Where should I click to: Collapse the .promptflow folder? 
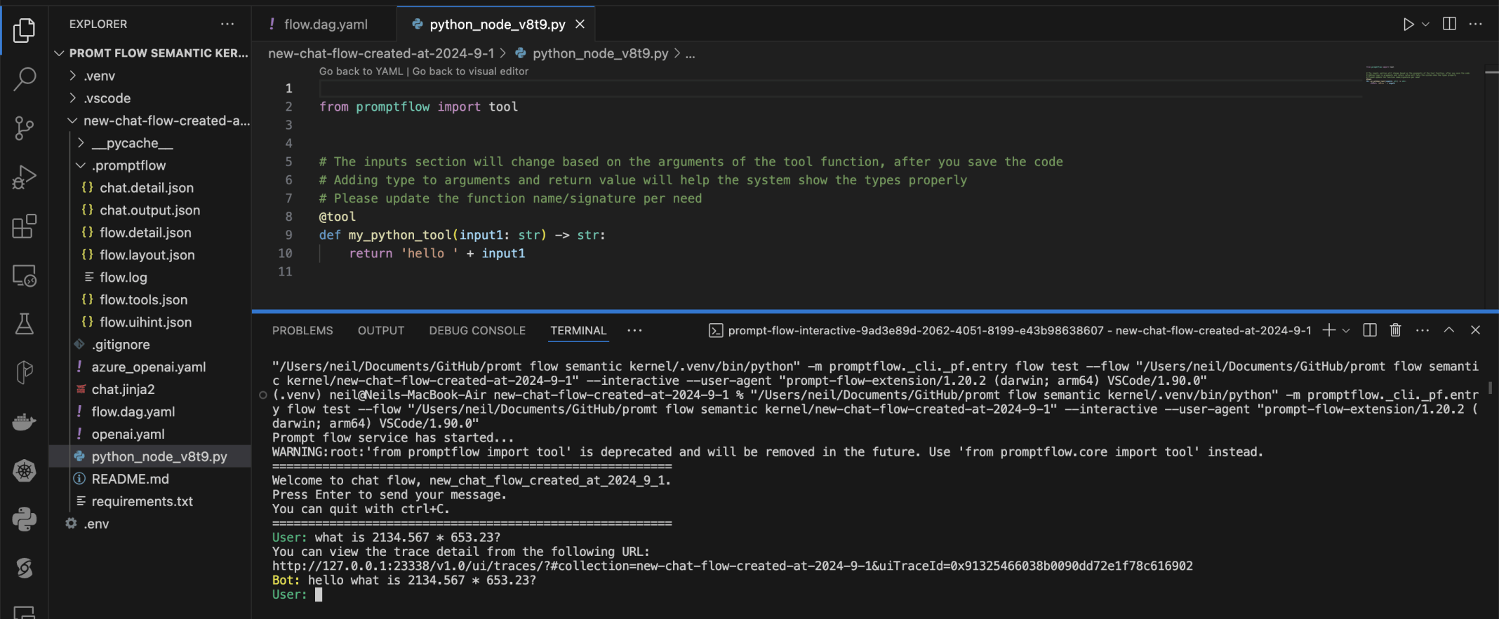click(81, 165)
